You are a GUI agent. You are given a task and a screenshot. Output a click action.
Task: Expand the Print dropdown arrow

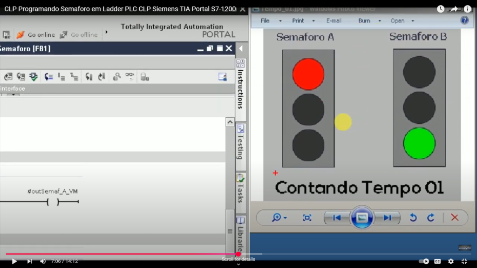[x=313, y=21]
